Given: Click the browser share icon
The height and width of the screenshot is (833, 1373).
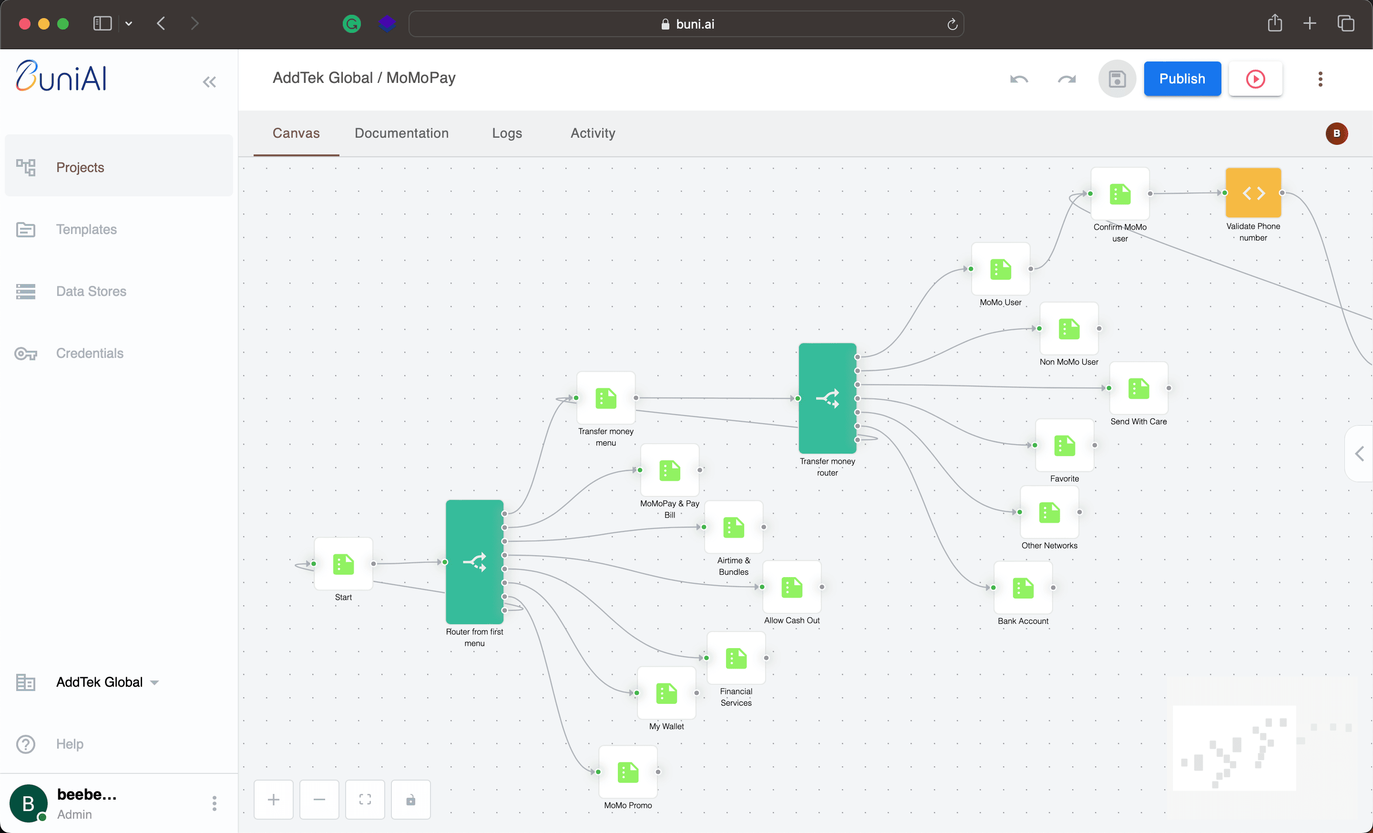Looking at the screenshot, I should (1274, 23).
